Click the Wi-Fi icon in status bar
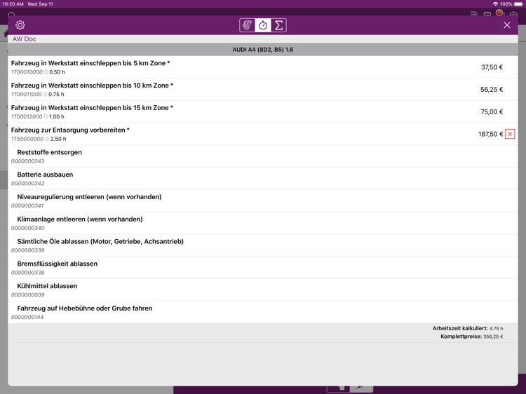Screen dimensions: 526x394 (495, 4)
